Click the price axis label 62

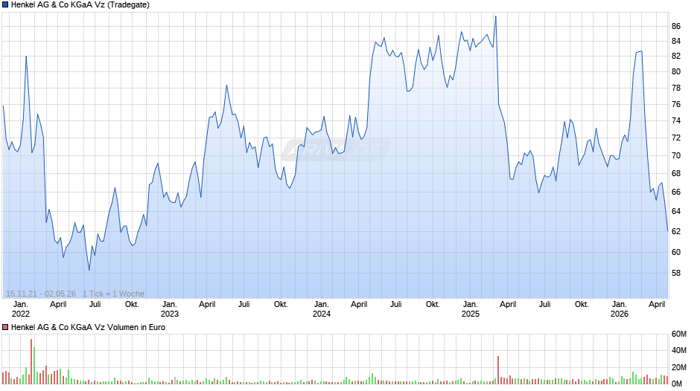[x=676, y=231]
